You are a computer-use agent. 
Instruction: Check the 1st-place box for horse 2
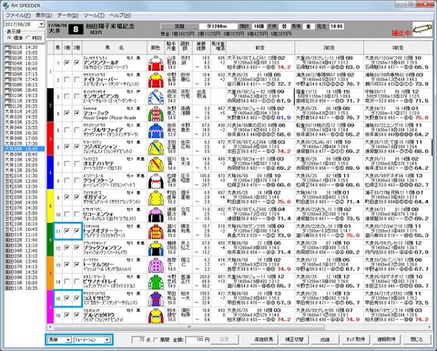click(x=66, y=80)
